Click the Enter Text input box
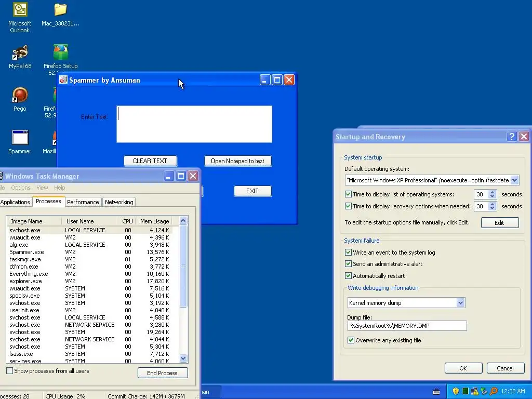Viewport: 532px width, 399px height. tap(194, 124)
